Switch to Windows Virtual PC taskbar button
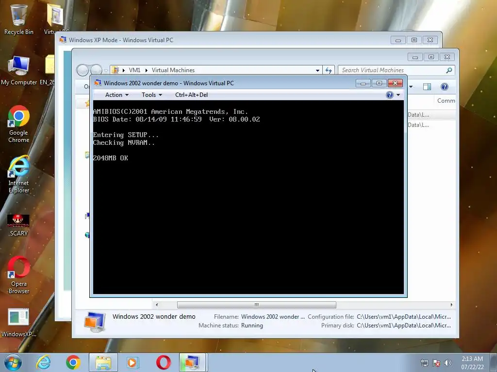The height and width of the screenshot is (372, 497). 193,362
